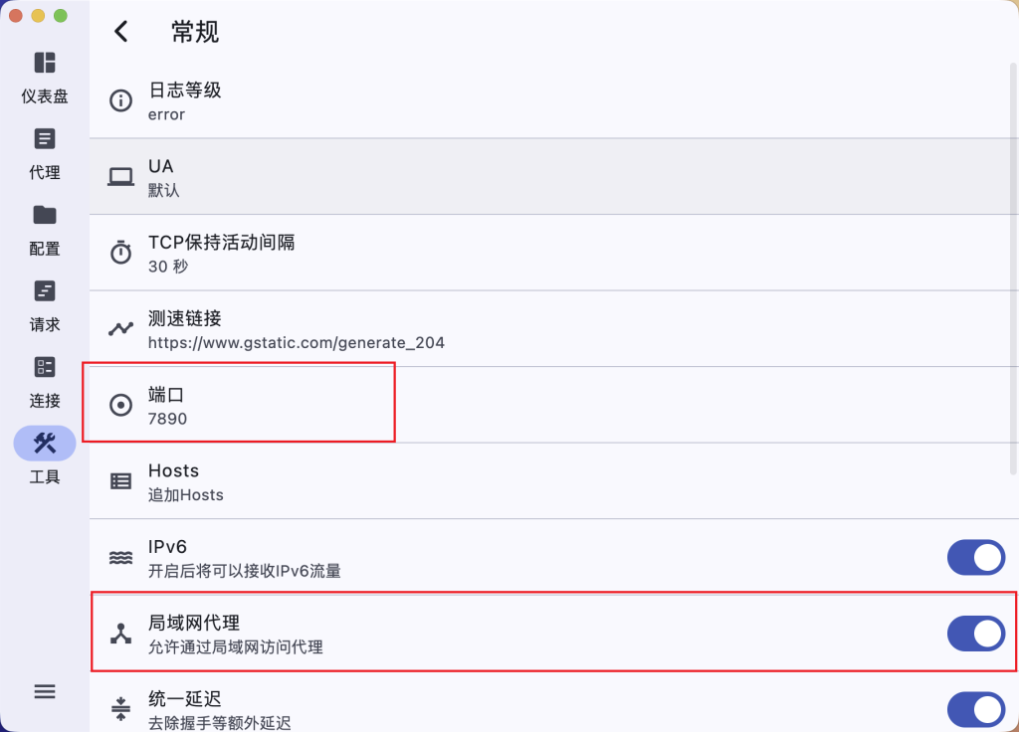Open the Hosts 追加Hosts entry
This screenshot has height=732, width=1019.
pos(553,481)
